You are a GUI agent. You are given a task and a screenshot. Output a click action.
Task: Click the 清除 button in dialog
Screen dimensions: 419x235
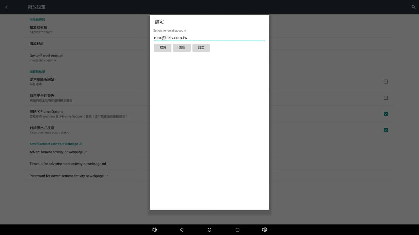[x=182, y=48]
